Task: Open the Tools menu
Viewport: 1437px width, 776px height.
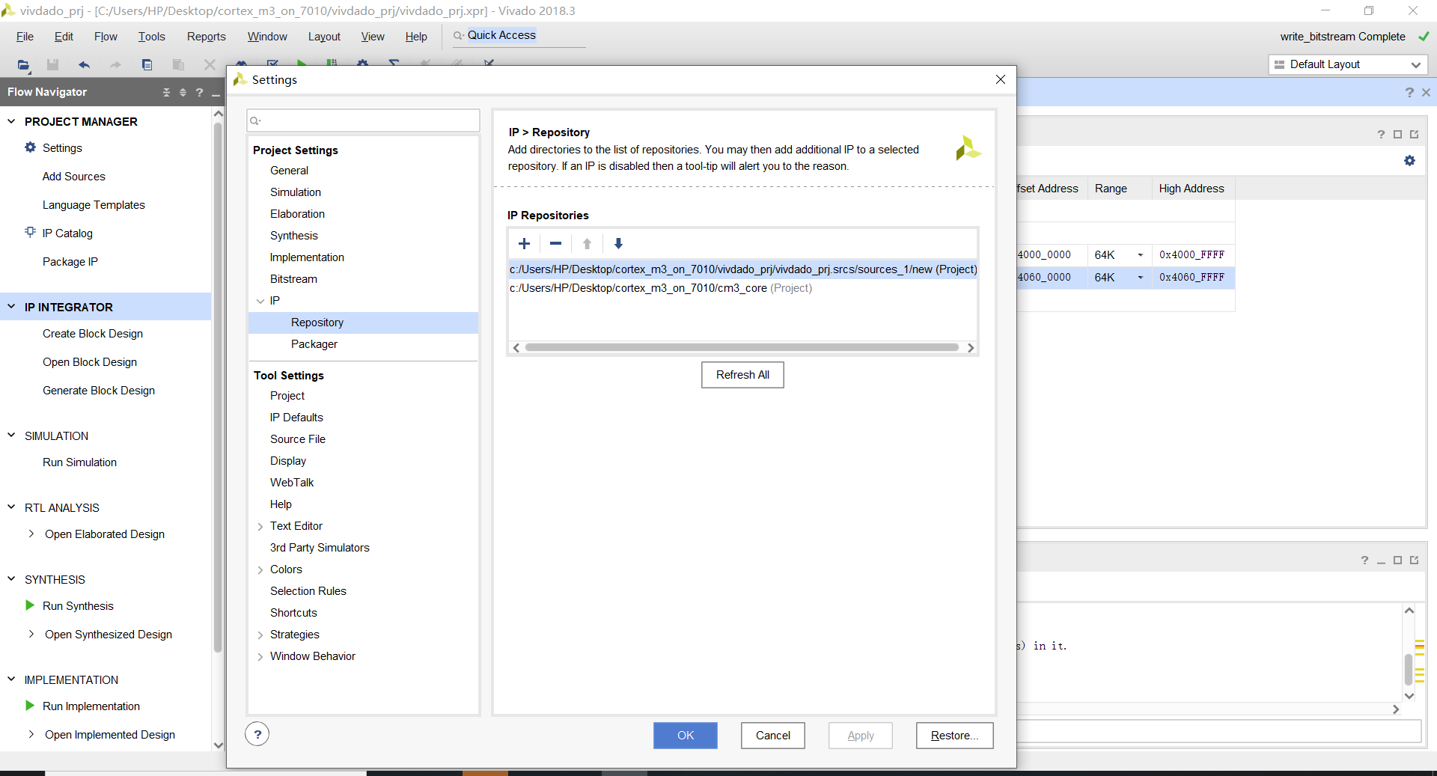Action: 151,37
